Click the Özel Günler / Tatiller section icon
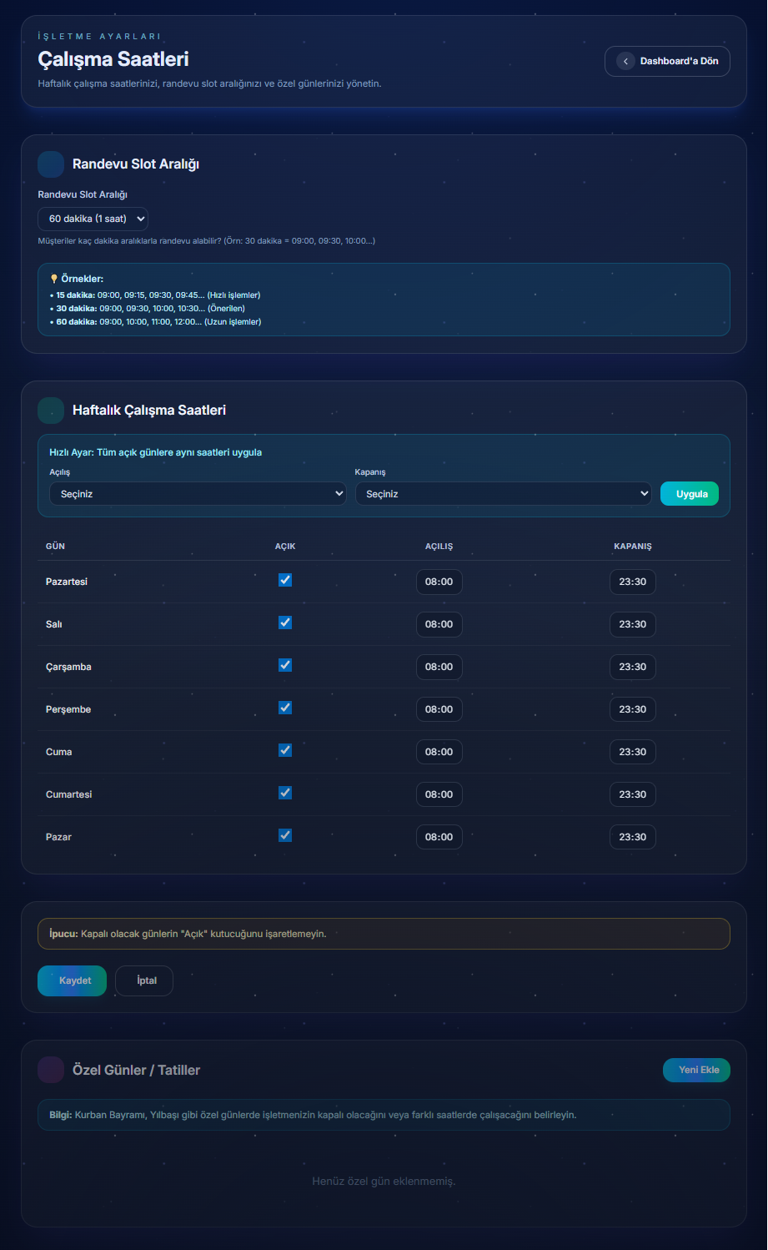768x1250 pixels. [x=51, y=1070]
